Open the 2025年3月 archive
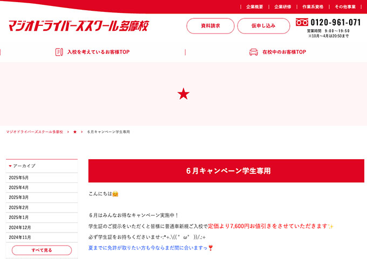 tap(42, 197)
